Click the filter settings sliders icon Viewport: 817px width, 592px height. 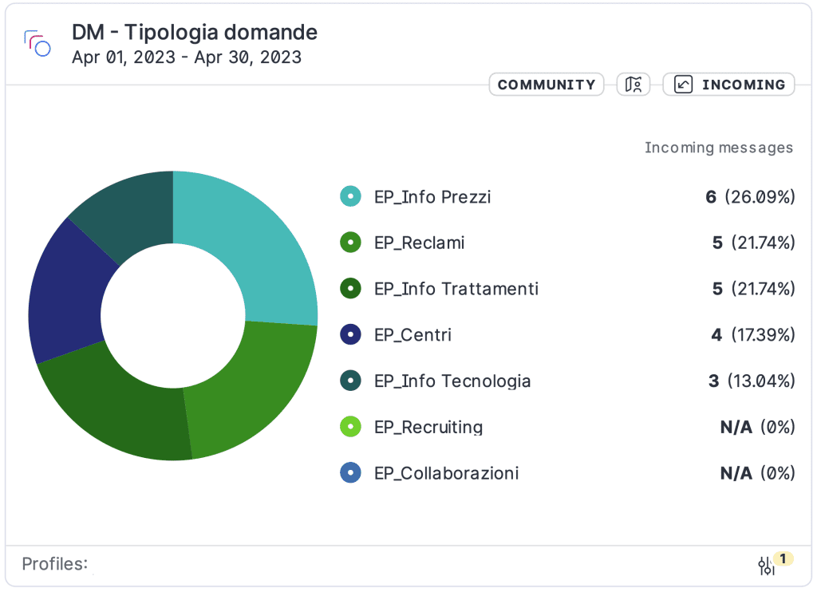(x=766, y=566)
